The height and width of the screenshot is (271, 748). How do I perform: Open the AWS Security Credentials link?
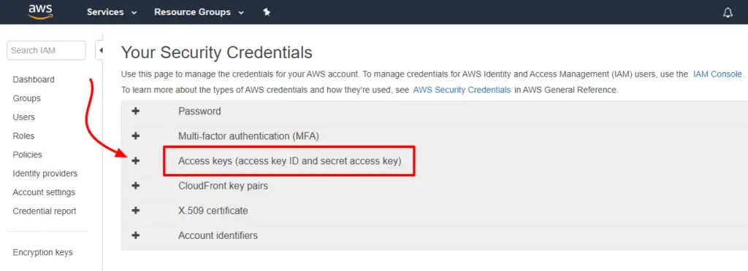click(462, 90)
